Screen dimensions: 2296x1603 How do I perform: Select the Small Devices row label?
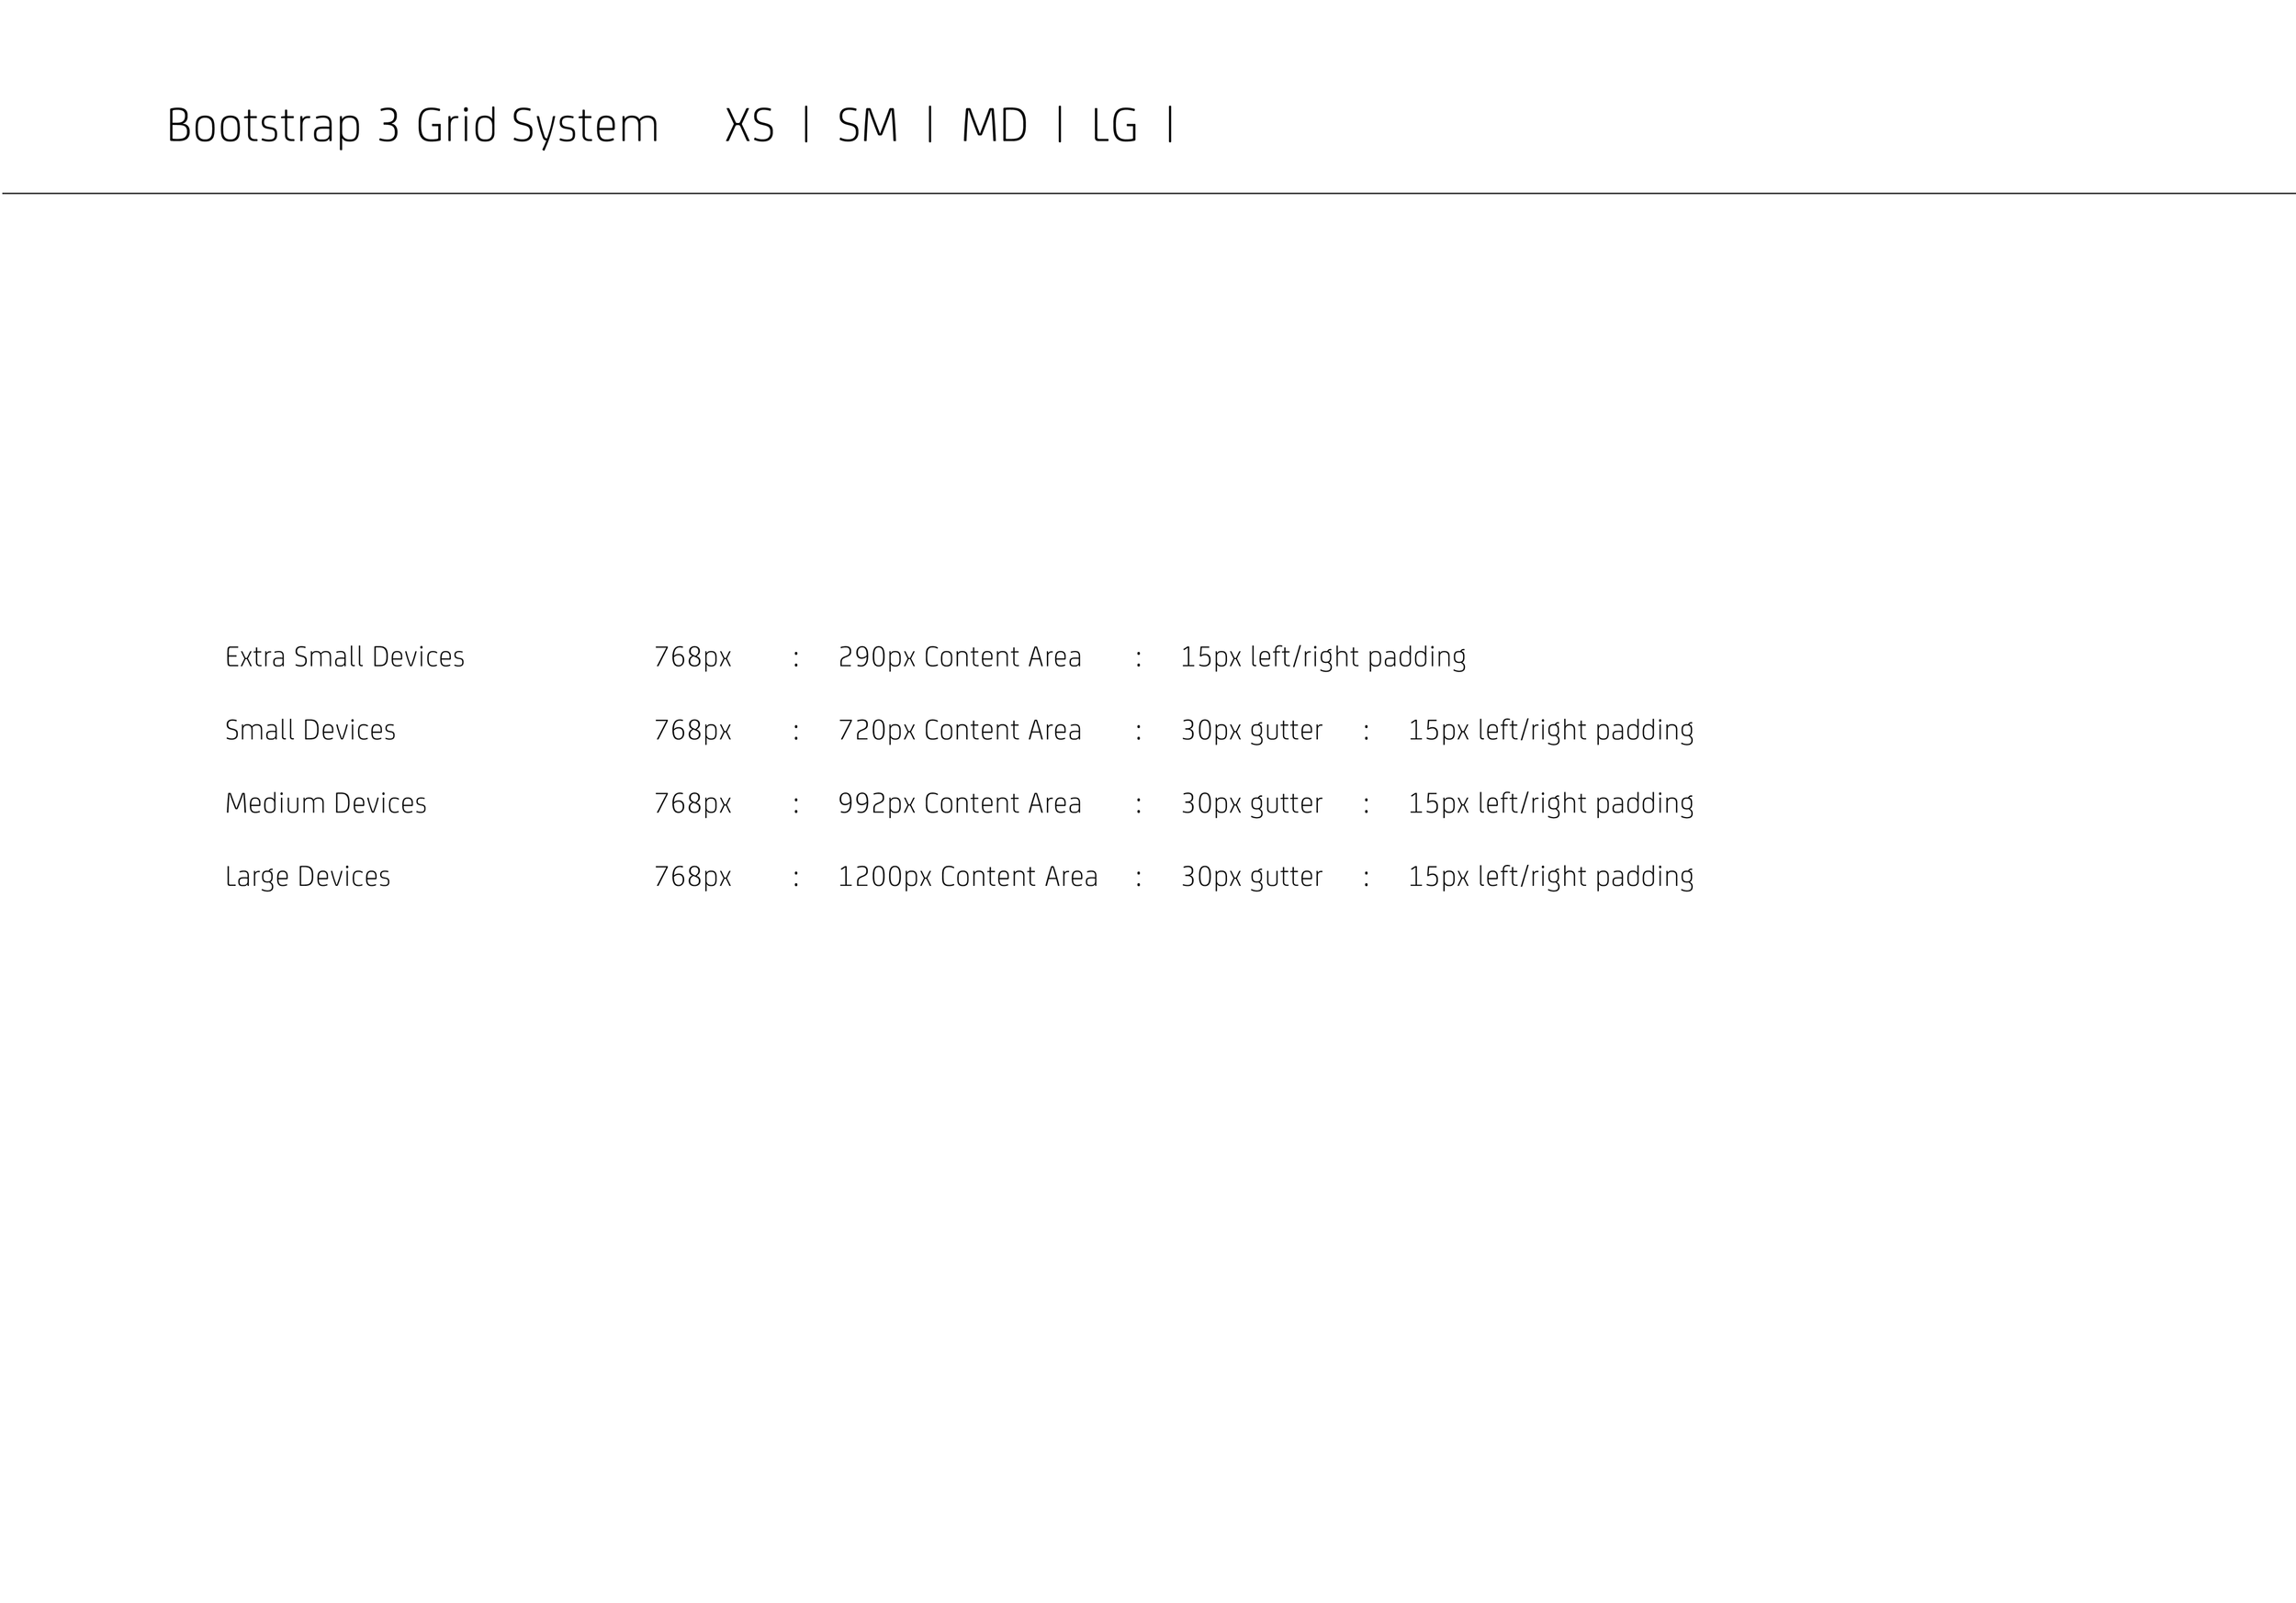pyautogui.click(x=310, y=731)
